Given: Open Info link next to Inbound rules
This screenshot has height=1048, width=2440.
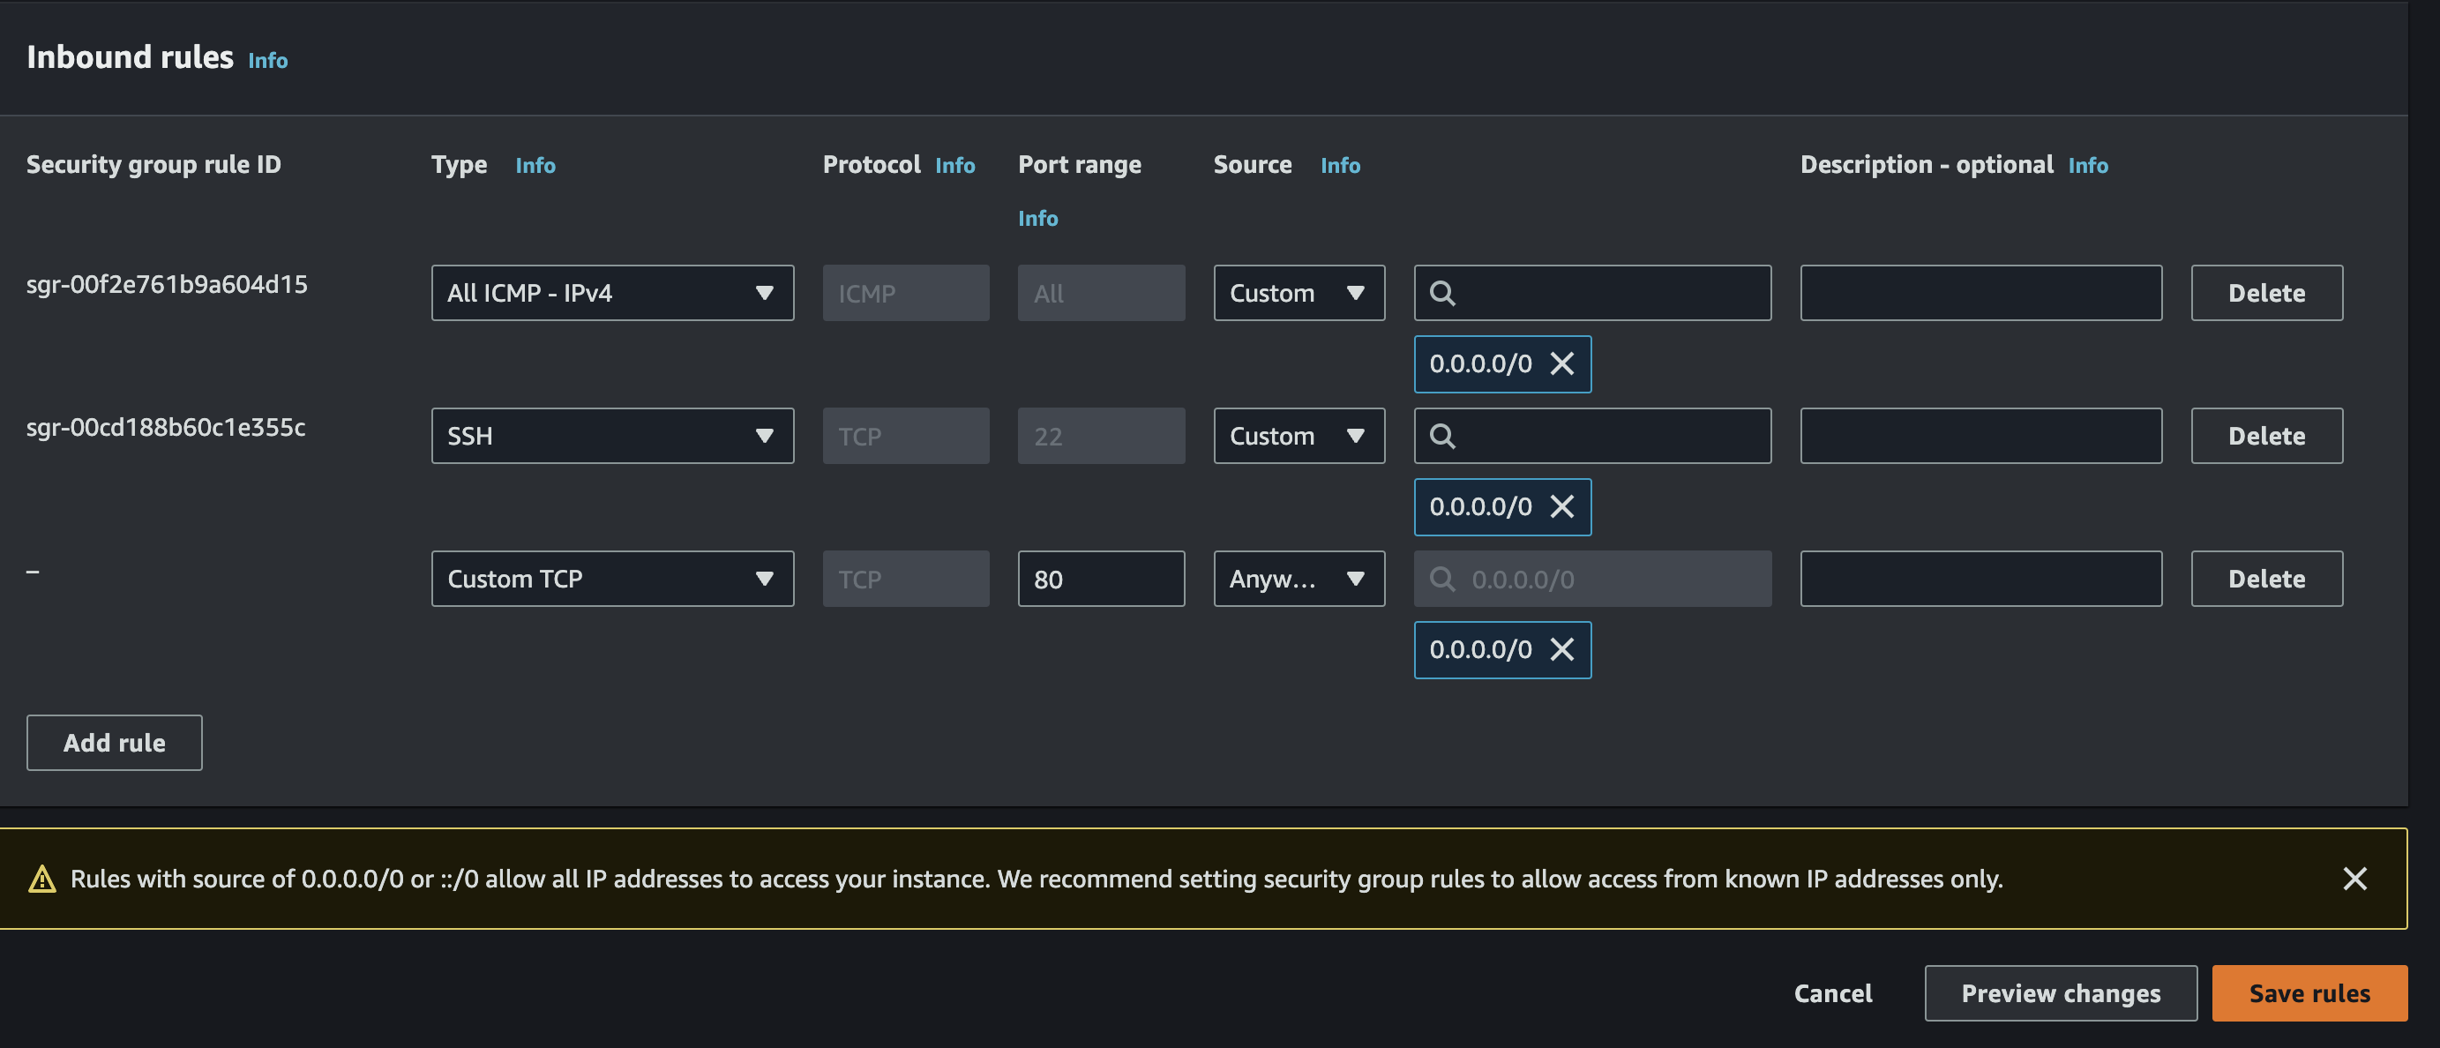Looking at the screenshot, I should [x=267, y=61].
